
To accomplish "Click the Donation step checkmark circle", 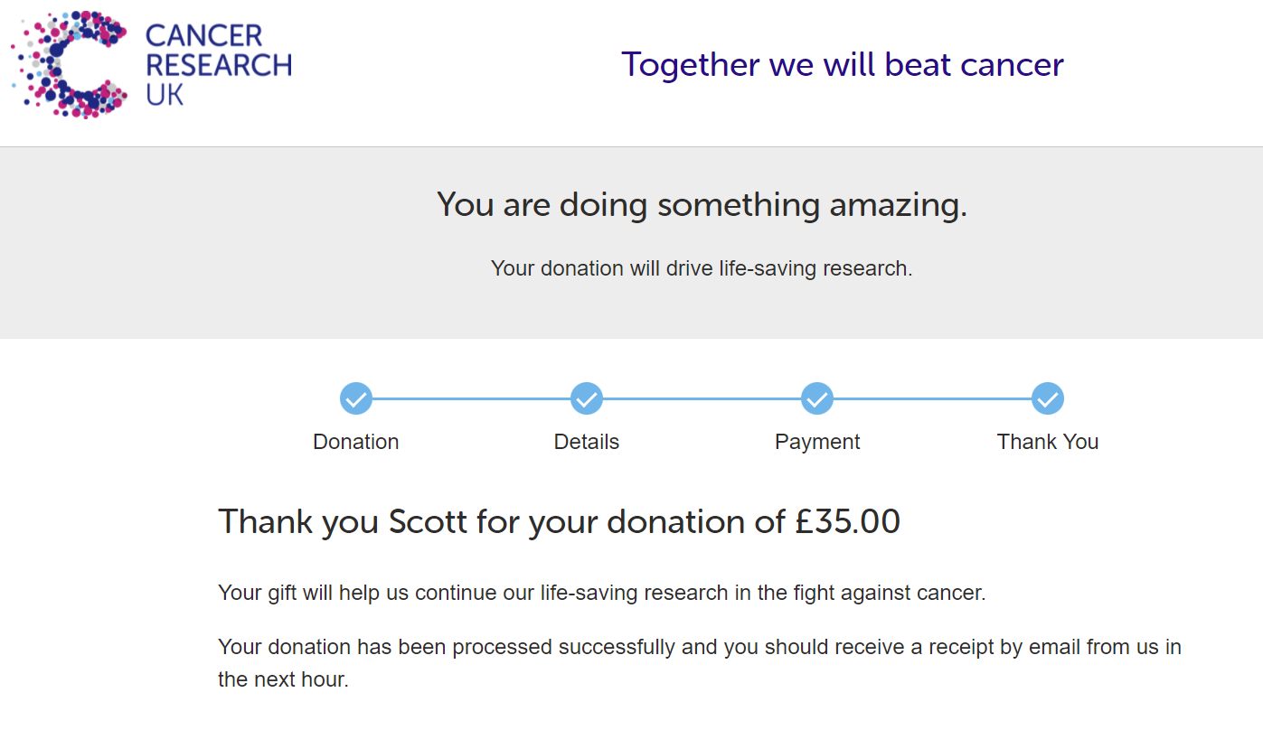I will (356, 398).
